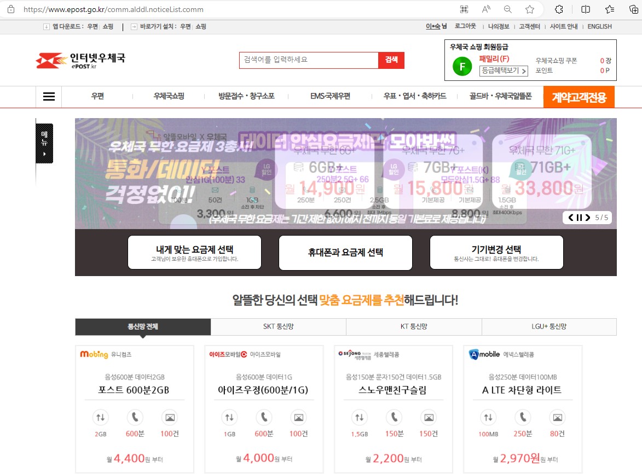Click 로그아웃 link
This screenshot has width=642, height=474.
pyautogui.click(x=466, y=26)
